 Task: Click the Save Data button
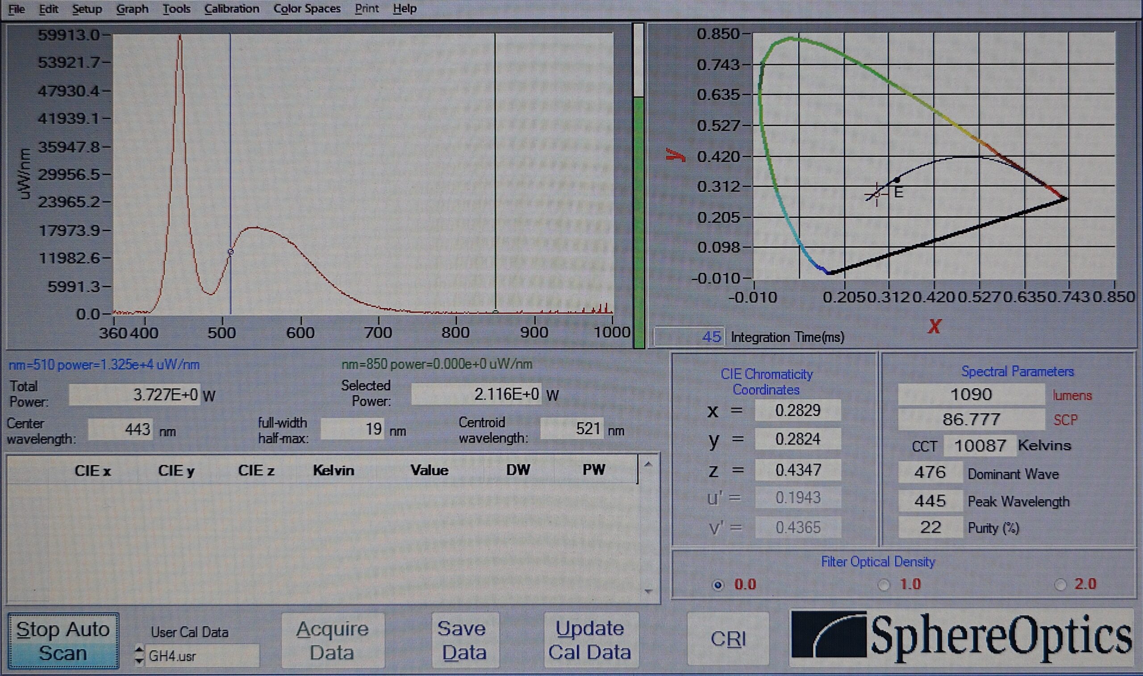pos(464,640)
